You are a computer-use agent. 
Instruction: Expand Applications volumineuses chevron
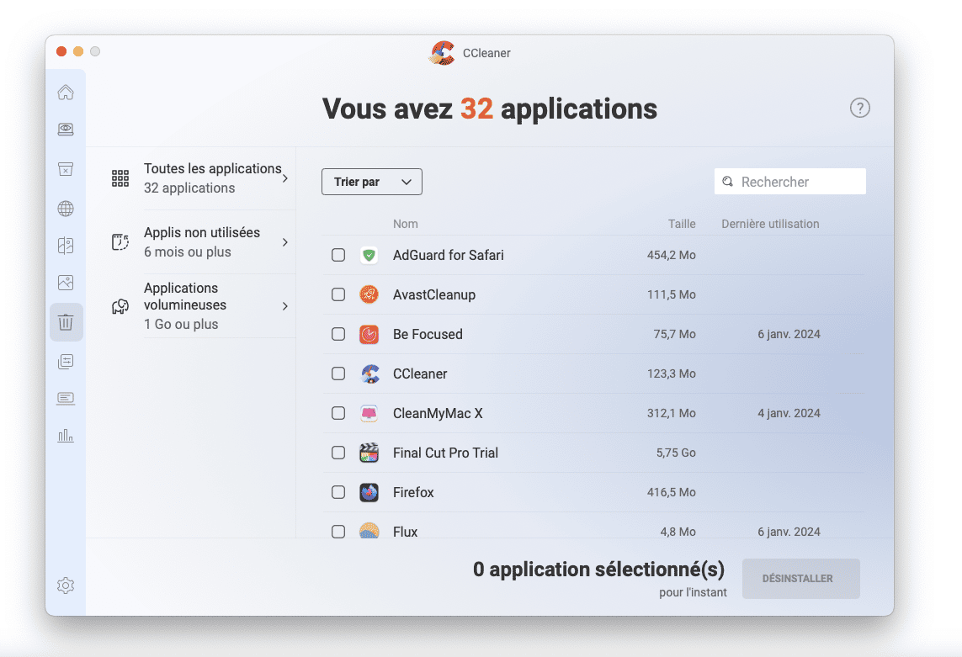[x=285, y=306]
